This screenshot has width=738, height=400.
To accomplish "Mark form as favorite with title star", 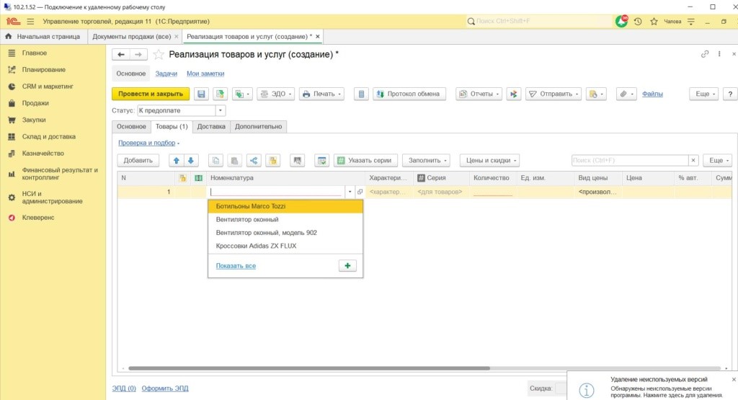I will 159,55.
